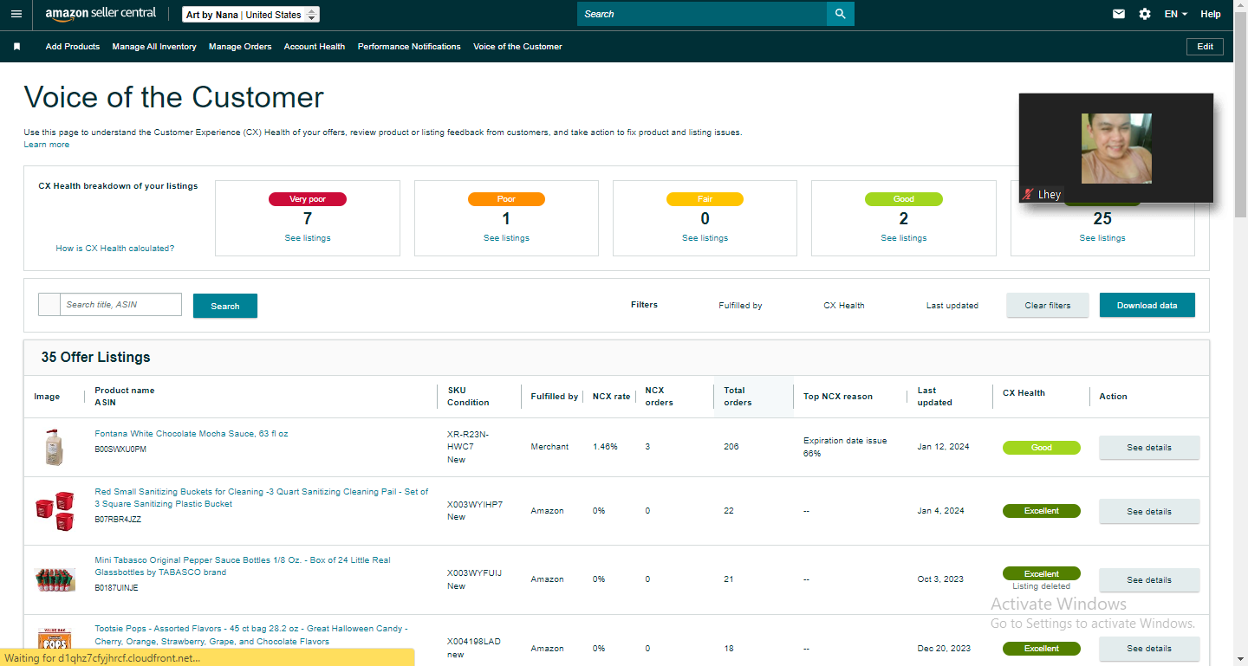
Task: Open Red Small Sanitizing Buckets product link
Action: tap(262, 498)
